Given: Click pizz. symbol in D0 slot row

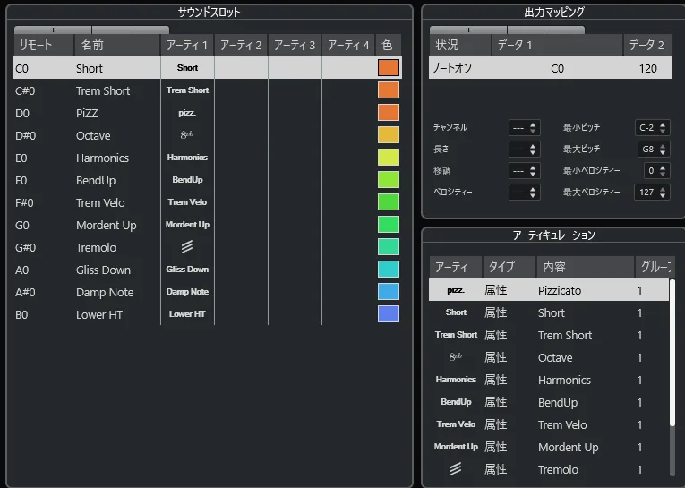Looking at the screenshot, I should [187, 113].
